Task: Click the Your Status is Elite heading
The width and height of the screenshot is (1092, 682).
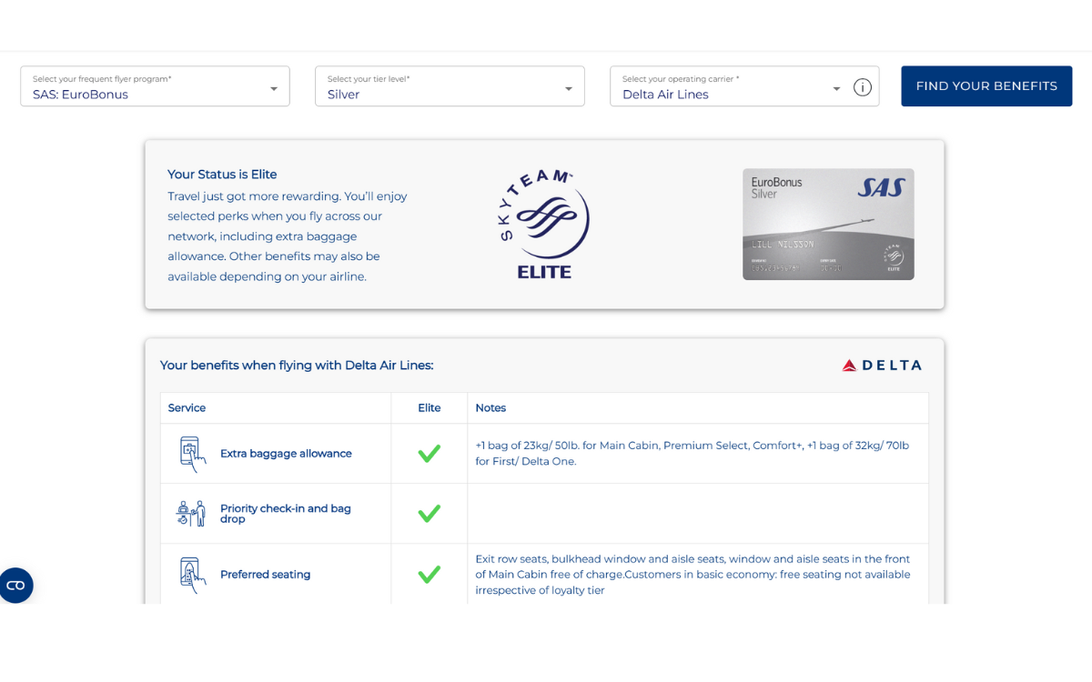Action: pyautogui.click(x=222, y=175)
